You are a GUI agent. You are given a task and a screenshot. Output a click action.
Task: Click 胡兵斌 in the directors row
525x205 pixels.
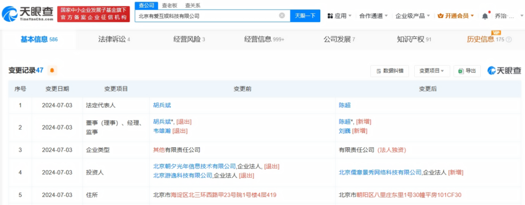pyautogui.click(x=162, y=121)
